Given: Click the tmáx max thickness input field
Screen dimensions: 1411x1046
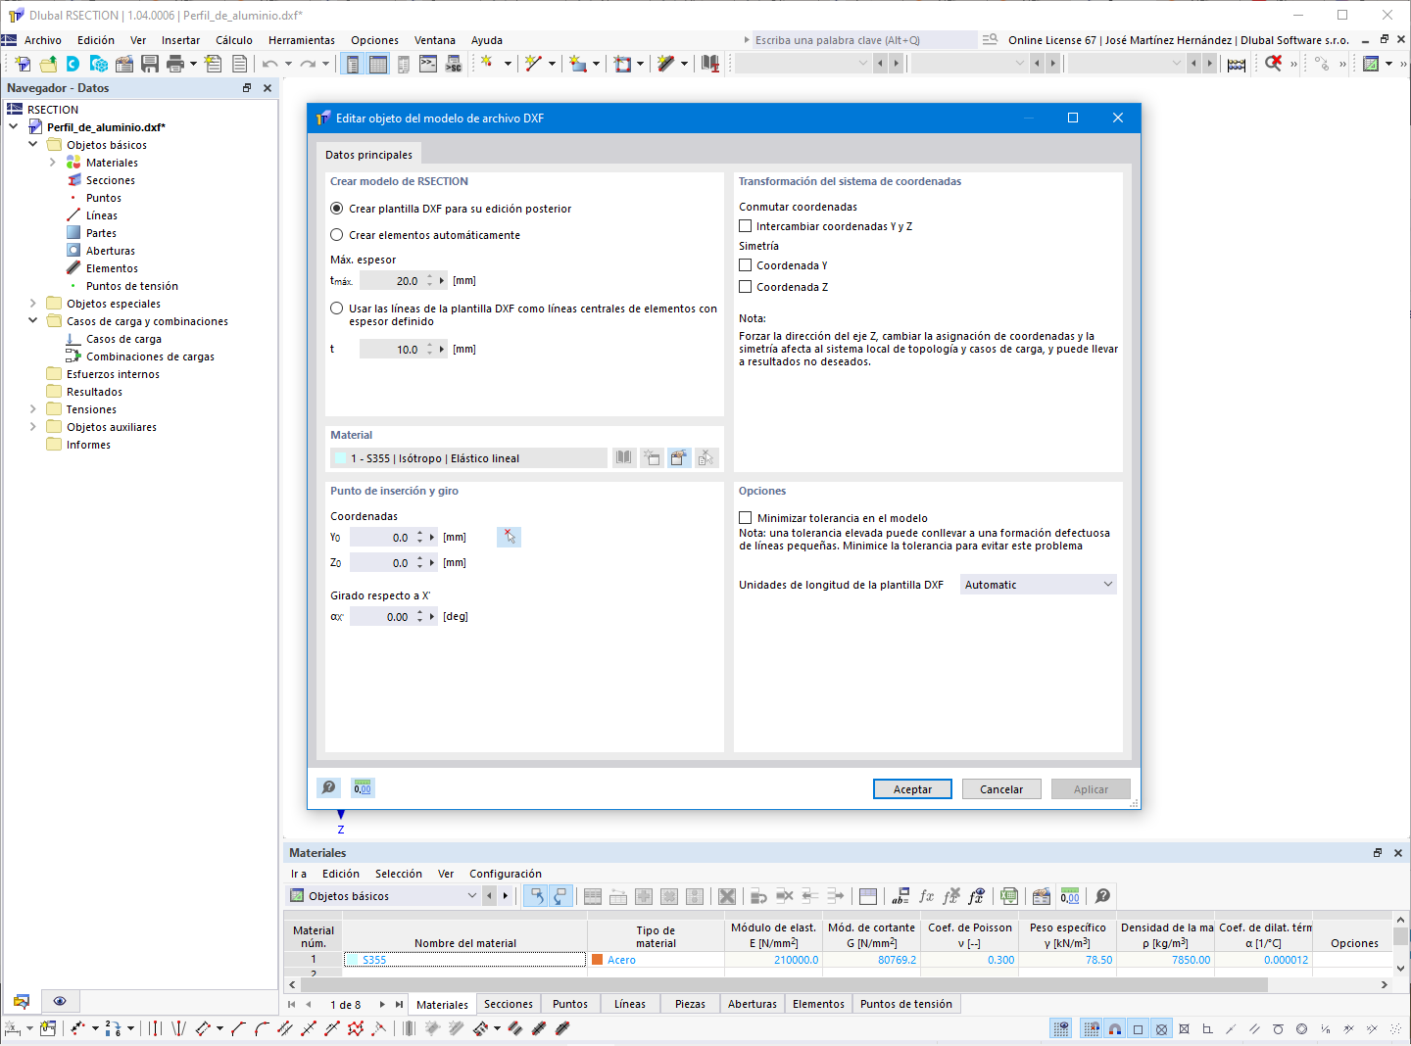Looking at the screenshot, I should click(x=392, y=281).
